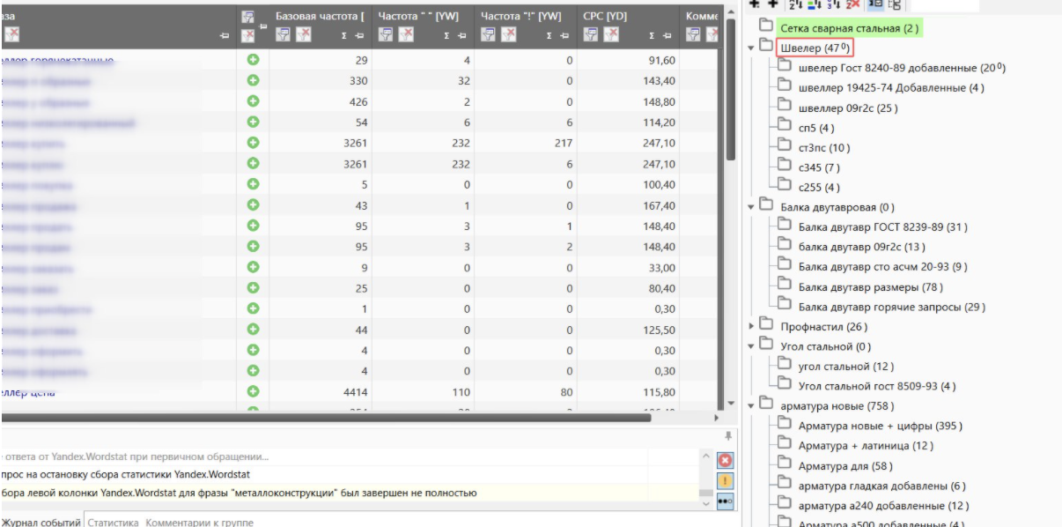Click green plus icon in row with frequency 4414
Image resolution: width=1062 pixels, height=527 pixels.
tap(253, 391)
